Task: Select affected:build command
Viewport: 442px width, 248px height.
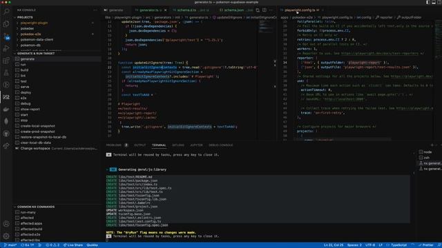Action: pos(31,229)
